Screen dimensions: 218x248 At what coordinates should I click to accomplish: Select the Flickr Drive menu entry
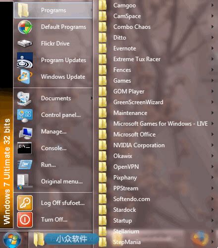[53, 44]
